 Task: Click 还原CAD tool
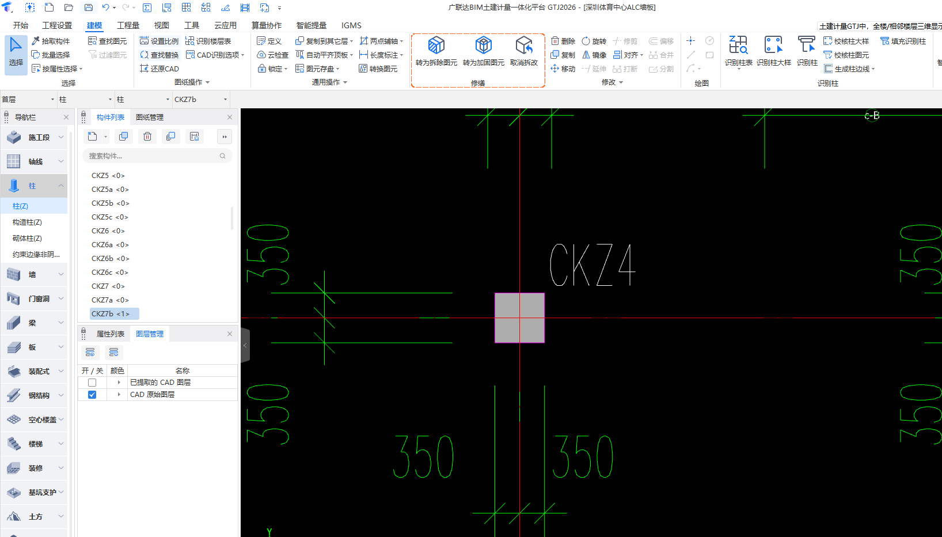(x=159, y=69)
